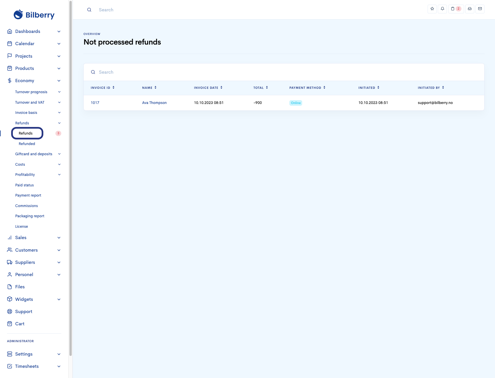Expand the Giftcard and deposits submenu
Image resolution: width=495 pixels, height=378 pixels.
point(59,154)
